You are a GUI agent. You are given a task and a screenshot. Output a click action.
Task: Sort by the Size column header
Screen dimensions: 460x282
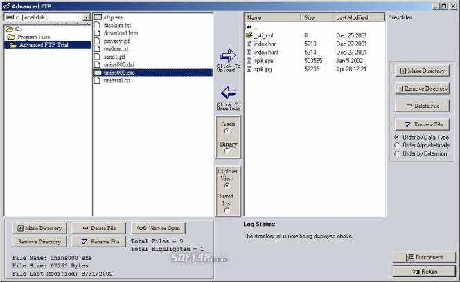click(317, 17)
